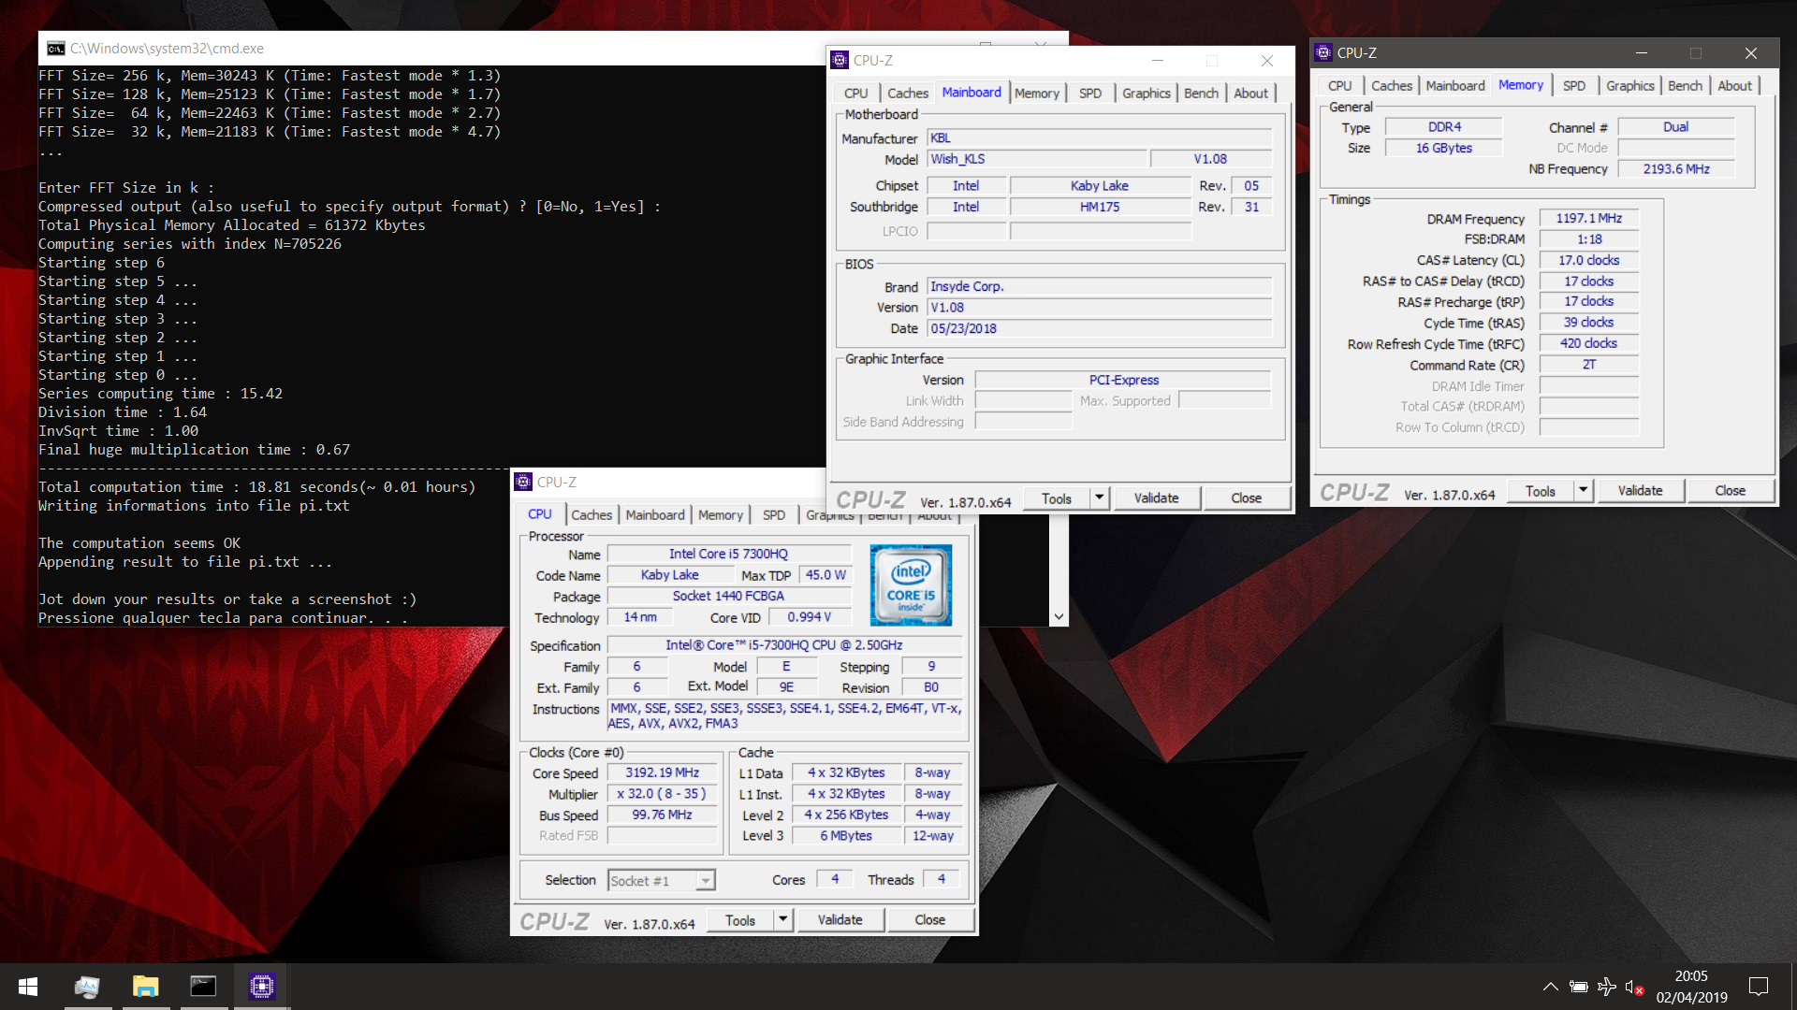Click the Close button in the CPU window
The image size is (1797, 1010).
(929, 920)
